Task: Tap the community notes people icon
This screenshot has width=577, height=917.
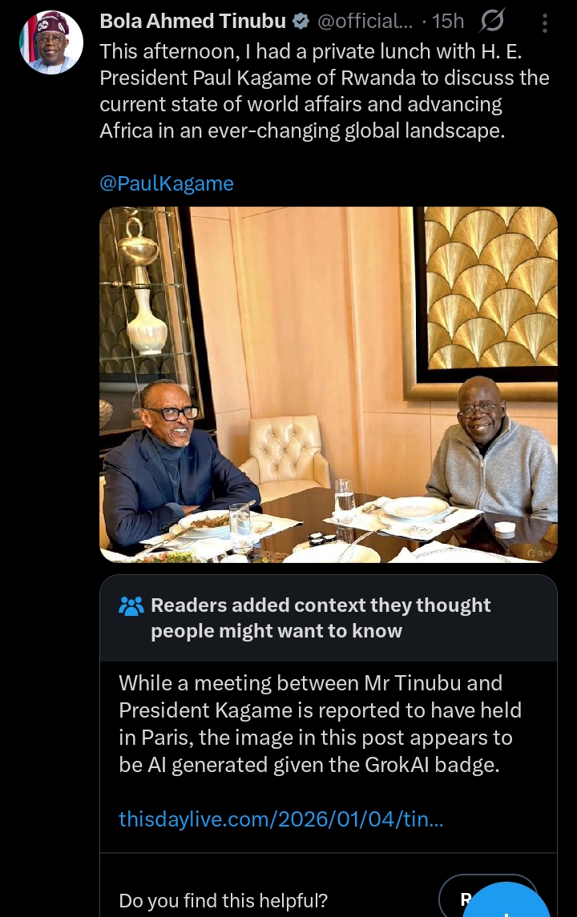Action: tap(131, 606)
